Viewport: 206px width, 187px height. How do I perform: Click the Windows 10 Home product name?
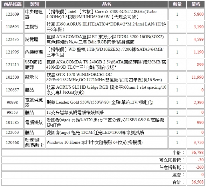tap(94, 142)
